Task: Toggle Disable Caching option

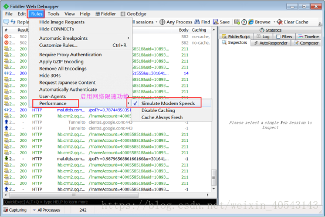Action: point(158,110)
